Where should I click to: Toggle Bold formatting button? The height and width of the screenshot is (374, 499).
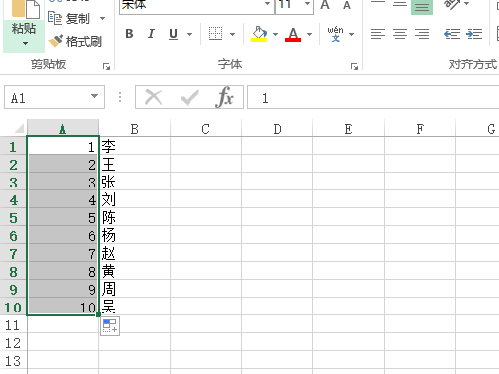click(x=129, y=34)
